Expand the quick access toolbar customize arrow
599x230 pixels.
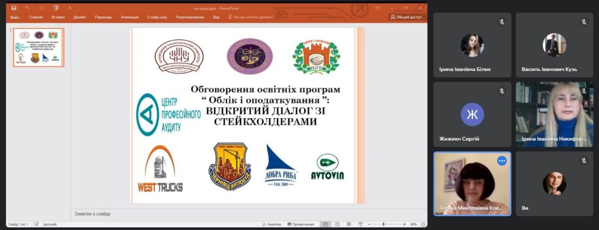(70, 8)
